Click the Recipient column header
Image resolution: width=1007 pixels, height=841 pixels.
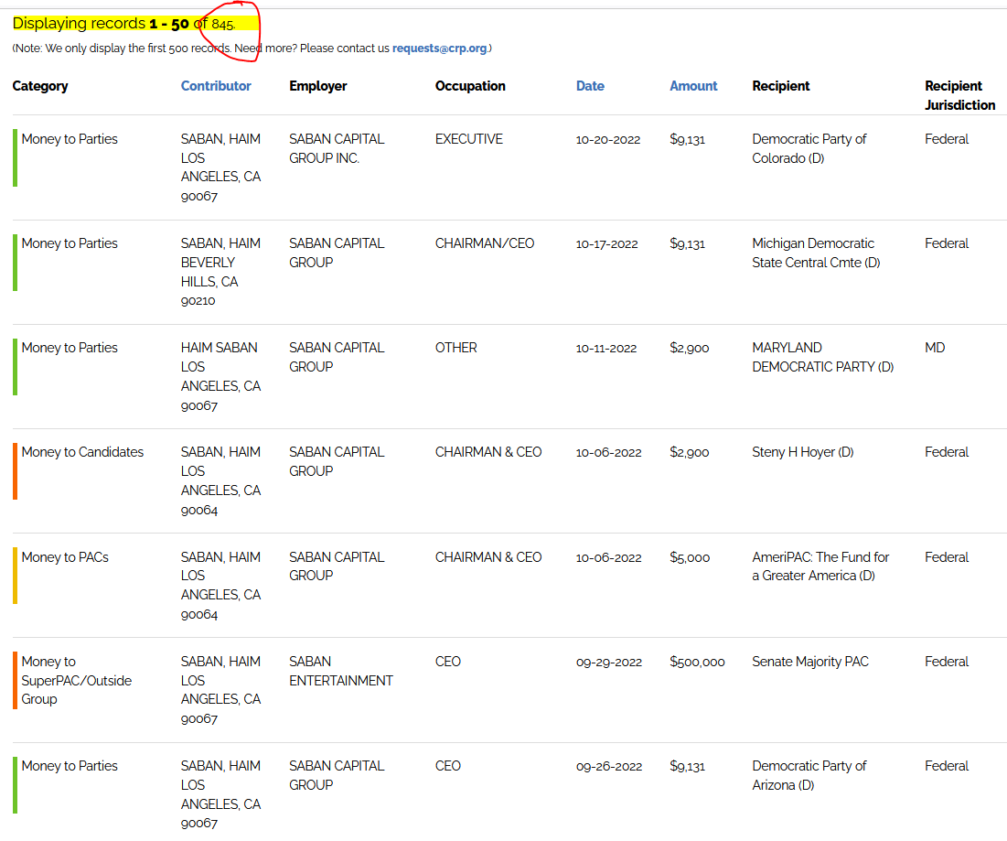[x=780, y=86]
